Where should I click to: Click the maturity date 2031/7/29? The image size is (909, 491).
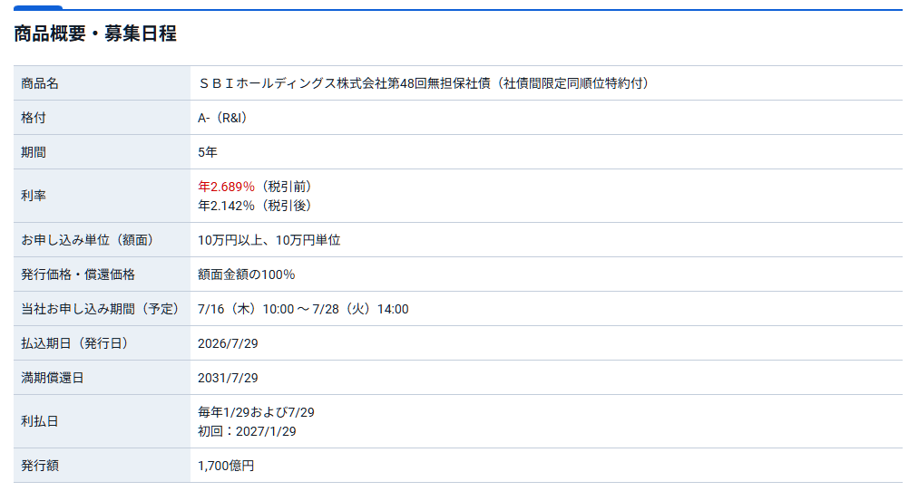pos(228,378)
